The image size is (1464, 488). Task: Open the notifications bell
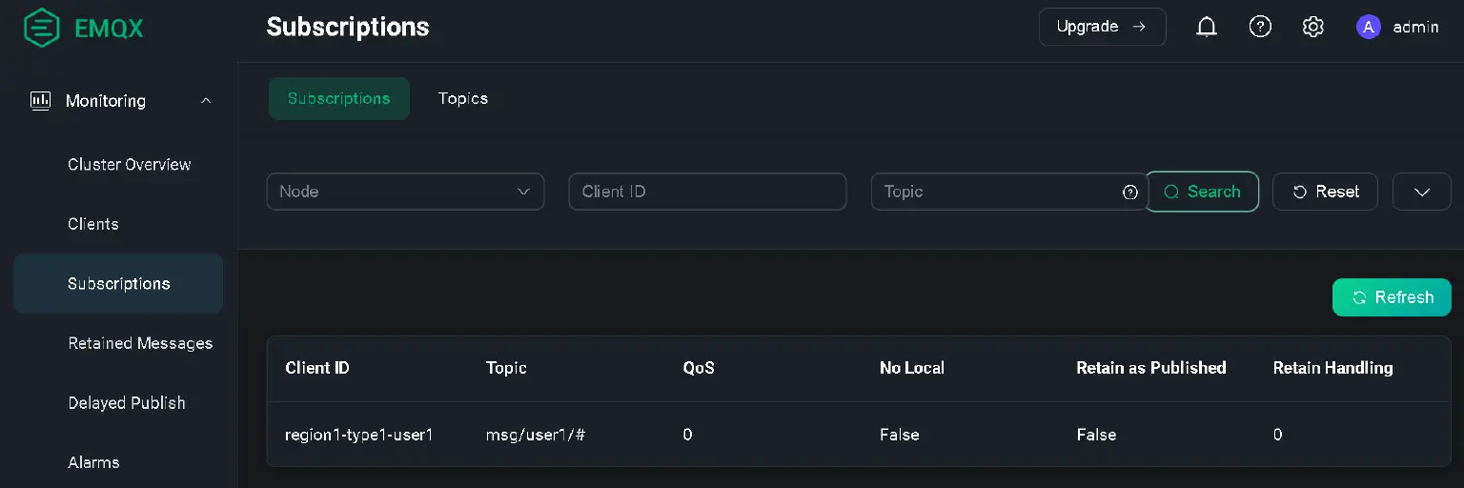(1207, 27)
